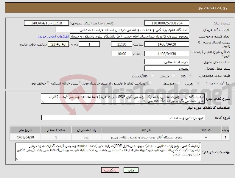Viewport: 235px width, 178px height.
Task: Click the جزئیات اطلاعات نیاز page heading
Action: tap(213, 8)
